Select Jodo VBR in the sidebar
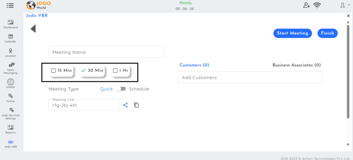 (x=11, y=144)
